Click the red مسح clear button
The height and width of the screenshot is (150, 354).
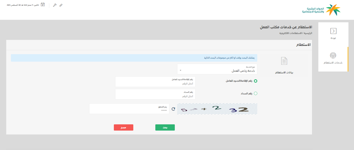123,127
